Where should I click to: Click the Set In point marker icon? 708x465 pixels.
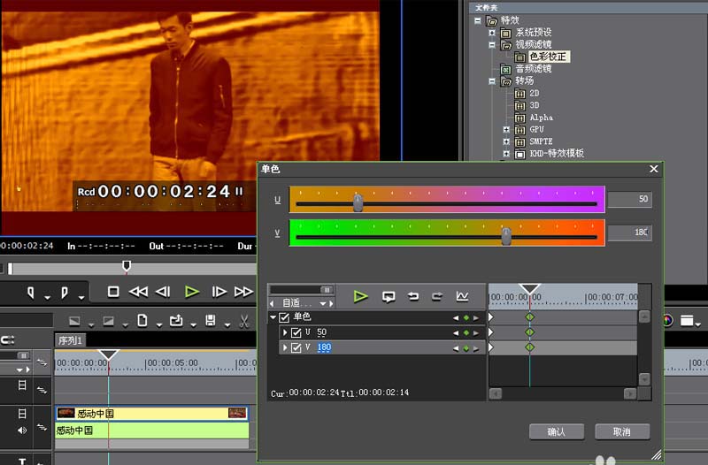point(31,292)
